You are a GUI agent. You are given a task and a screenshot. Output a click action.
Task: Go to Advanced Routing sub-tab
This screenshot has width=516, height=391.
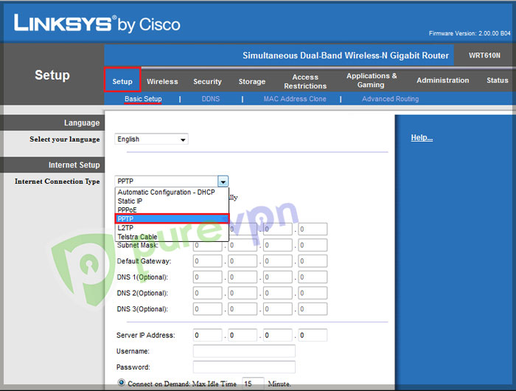tap(390, 99)
